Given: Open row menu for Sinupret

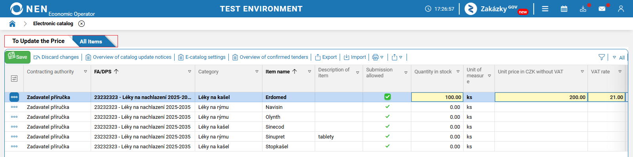Looking at the screenshot, I should [14, 136].
